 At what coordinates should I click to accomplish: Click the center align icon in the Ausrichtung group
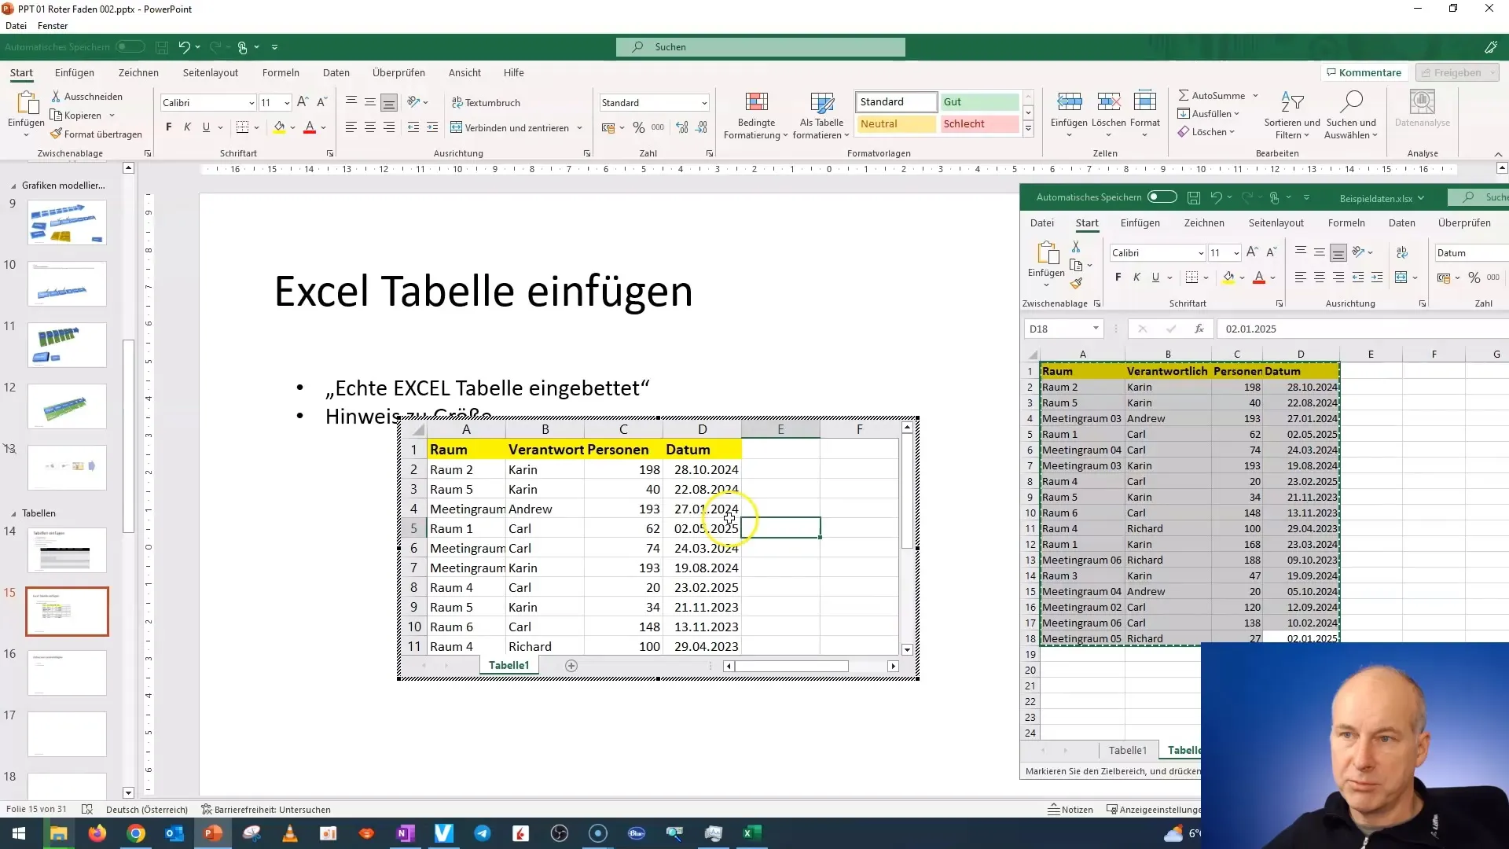pyautogui.click(x=370, y=127)
